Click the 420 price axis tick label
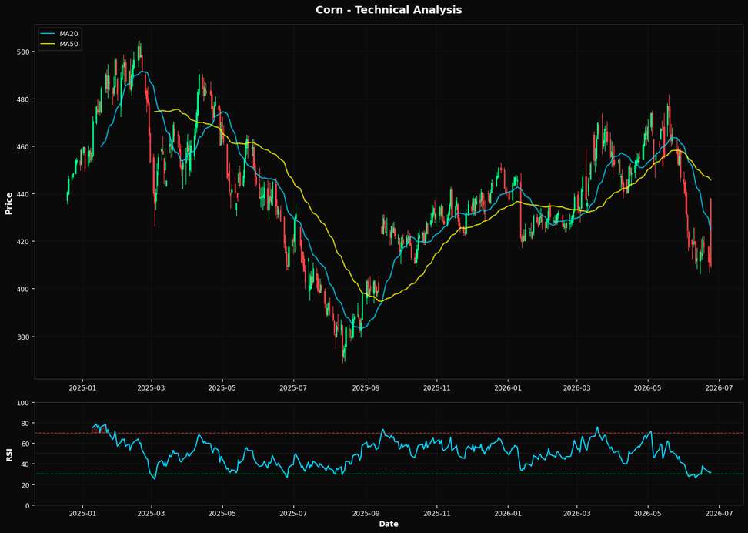This screenshot has height=533, width=748. point(23,242)
